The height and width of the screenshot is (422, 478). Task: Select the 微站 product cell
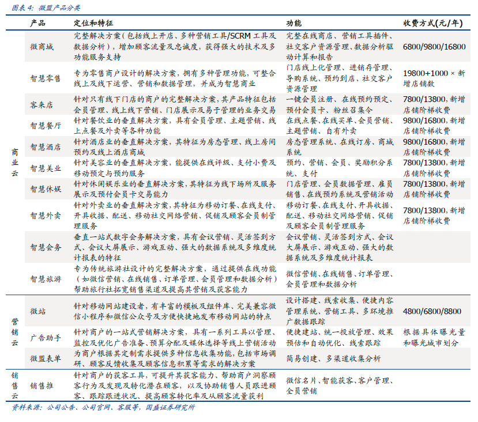(x=38, y=311)
